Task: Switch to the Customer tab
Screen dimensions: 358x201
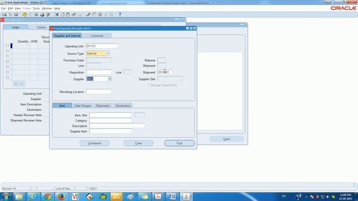Action: [97, 36]
